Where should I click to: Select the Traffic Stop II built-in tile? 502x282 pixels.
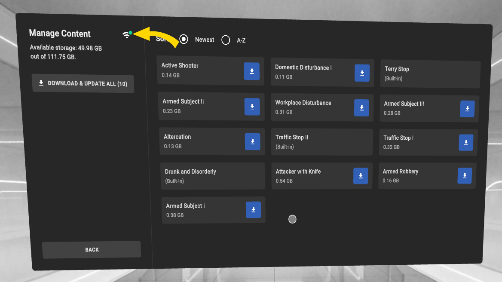tap(321, 142)
